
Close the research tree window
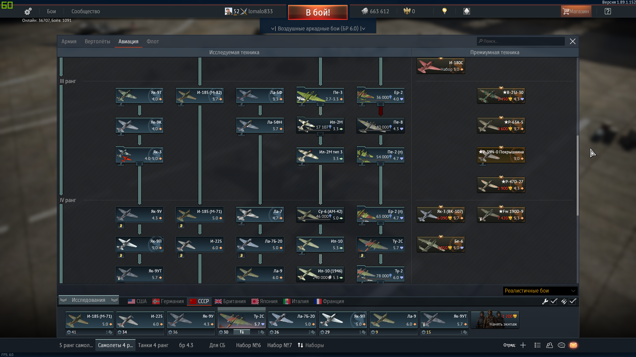[572, 41]
